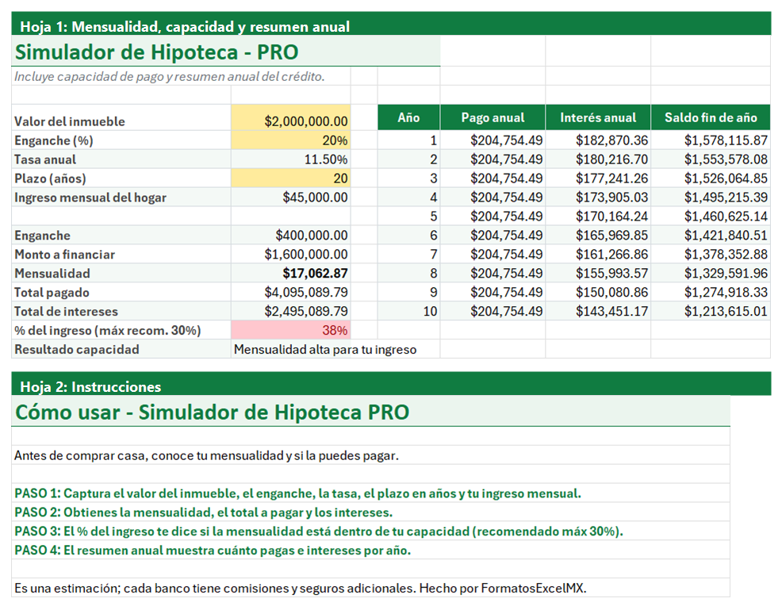Click the 'Interés anual' column header
This screenshot has width=782, height=610.
(x=598, y=117)
